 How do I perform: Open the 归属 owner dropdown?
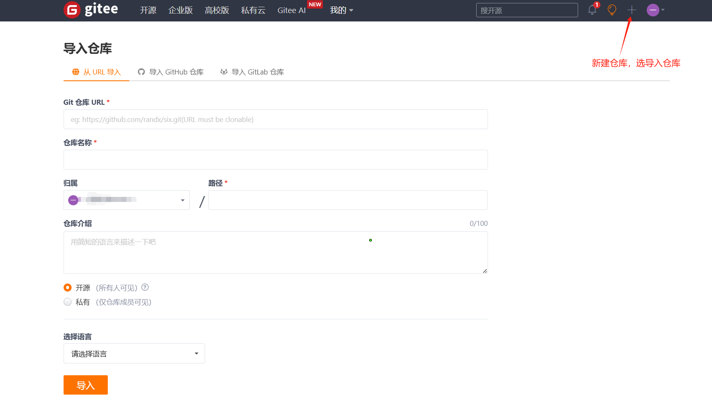tap(126, 200)
